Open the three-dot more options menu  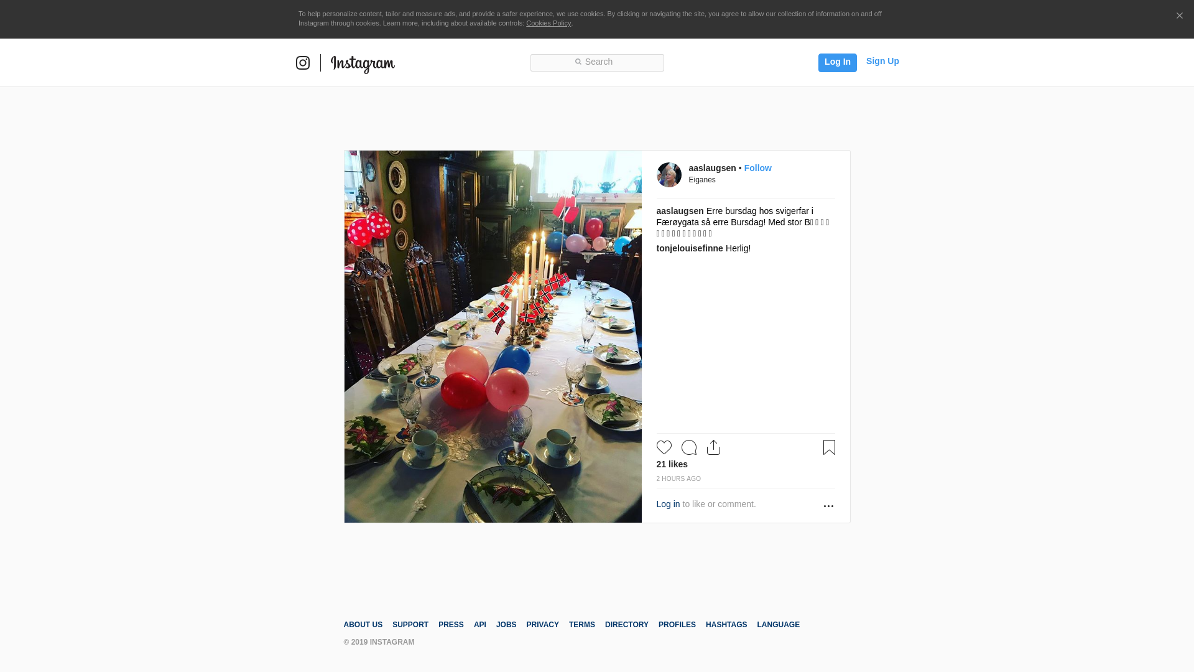[828, 506]
